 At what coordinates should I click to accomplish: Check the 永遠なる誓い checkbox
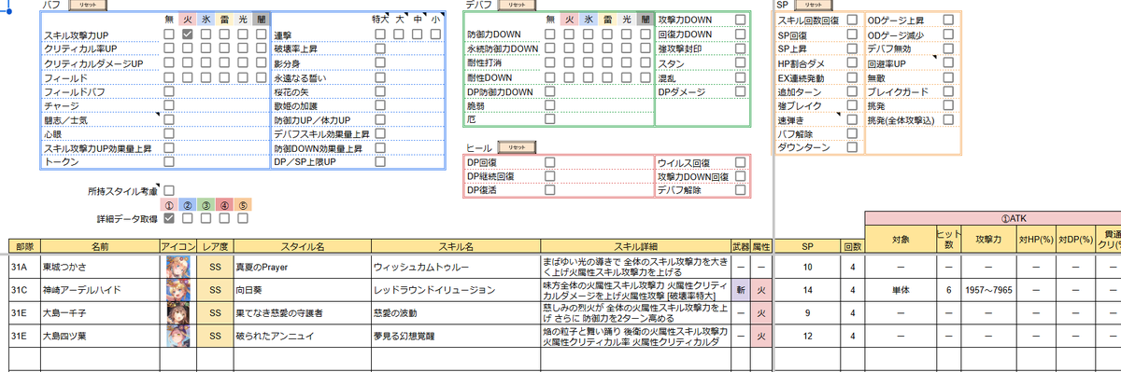(380, 77)
